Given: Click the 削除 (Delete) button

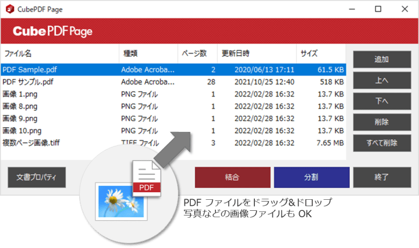Looking at the screenshot, I should point(382,122).
